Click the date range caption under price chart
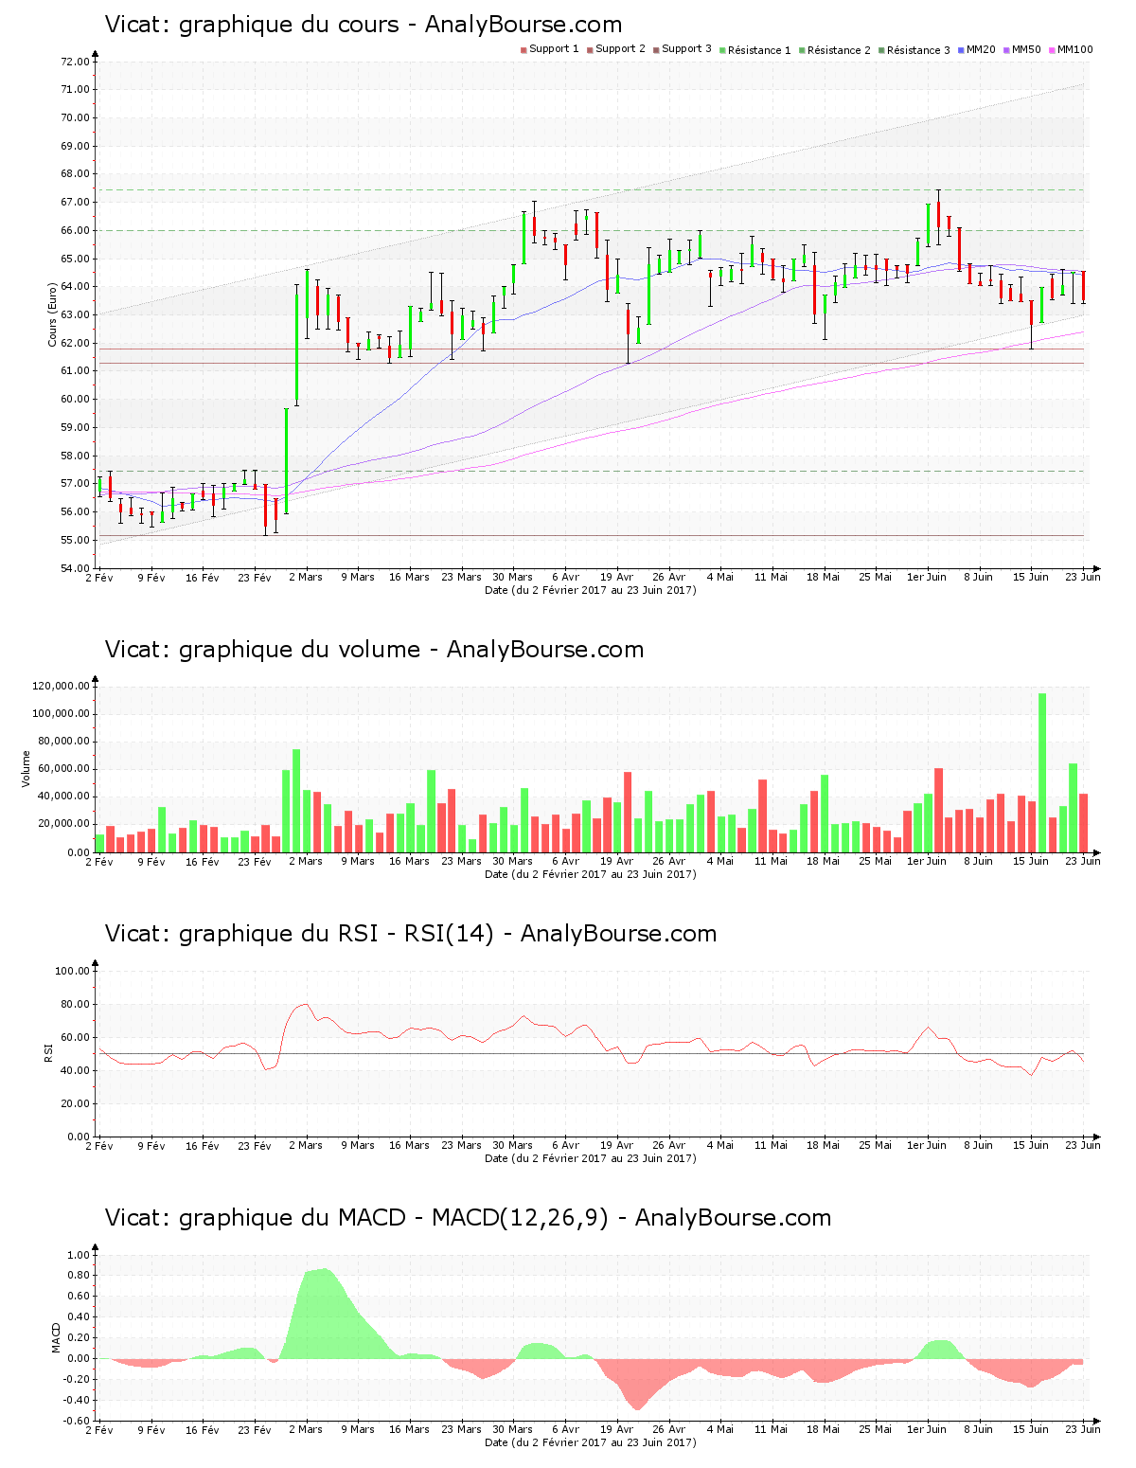The width and height of the screenshot is (1136, 1468). pos(590,590)
